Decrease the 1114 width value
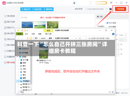 (x=126, y=36)
